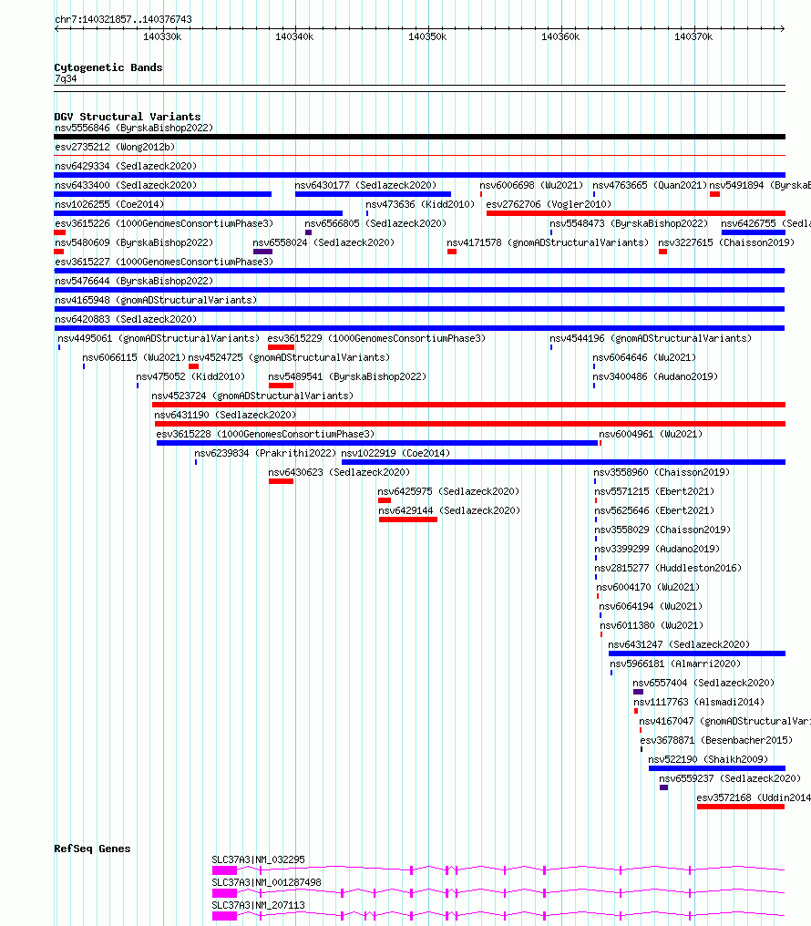Select nsv1026255 (Coe2014) variant label

109,204
